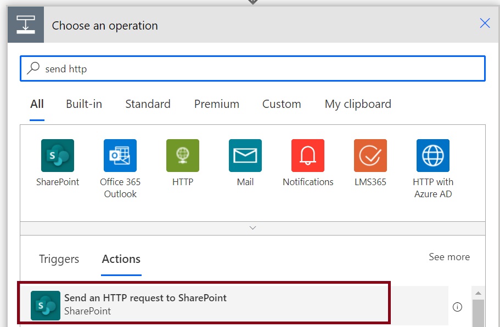Viewport: 500px width, 327px height.
Task: Go to the Custom tab
Action: click(282, 104)
